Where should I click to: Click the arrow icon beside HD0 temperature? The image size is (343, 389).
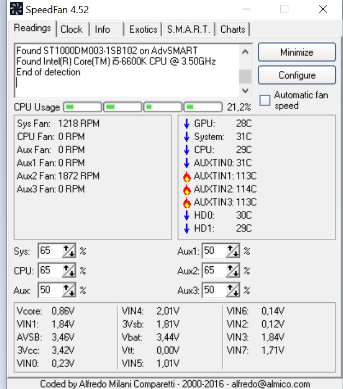pyautogui.click(x=187, y=215)
